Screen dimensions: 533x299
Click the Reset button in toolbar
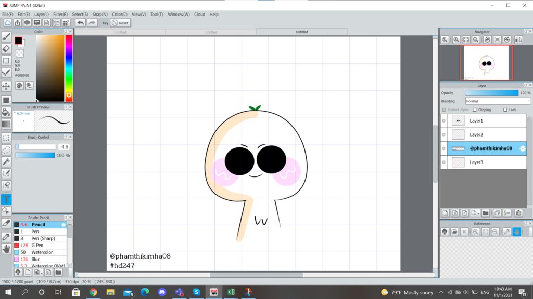coord(120,23)
